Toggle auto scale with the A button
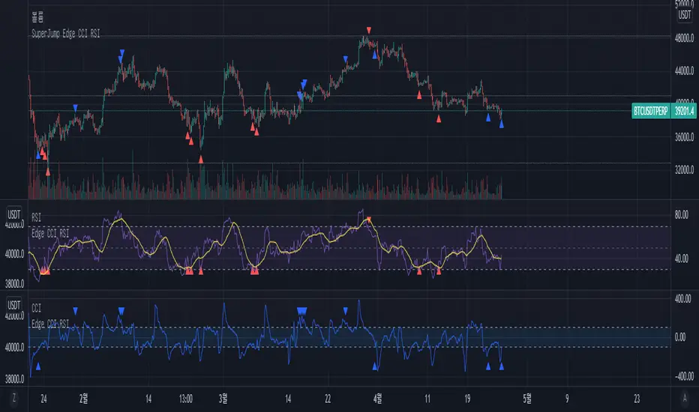Image resolution: width=699 pixels, height=412 pixels. point(684,399)
